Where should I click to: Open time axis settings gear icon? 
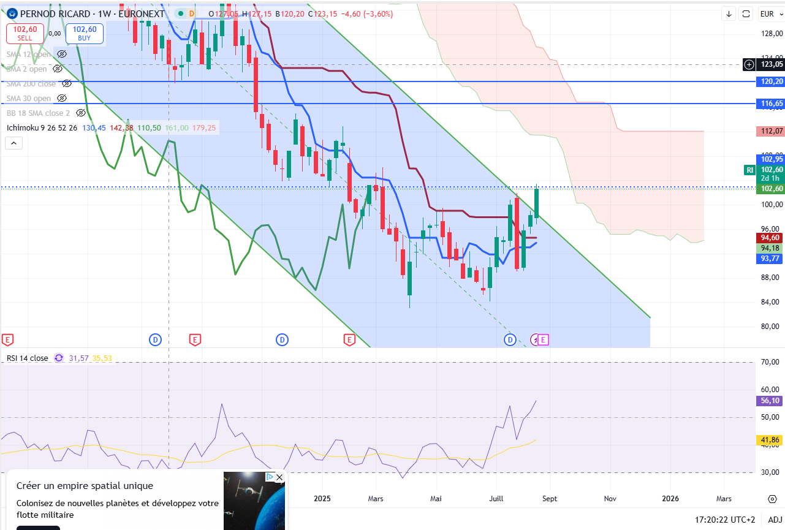772,499
